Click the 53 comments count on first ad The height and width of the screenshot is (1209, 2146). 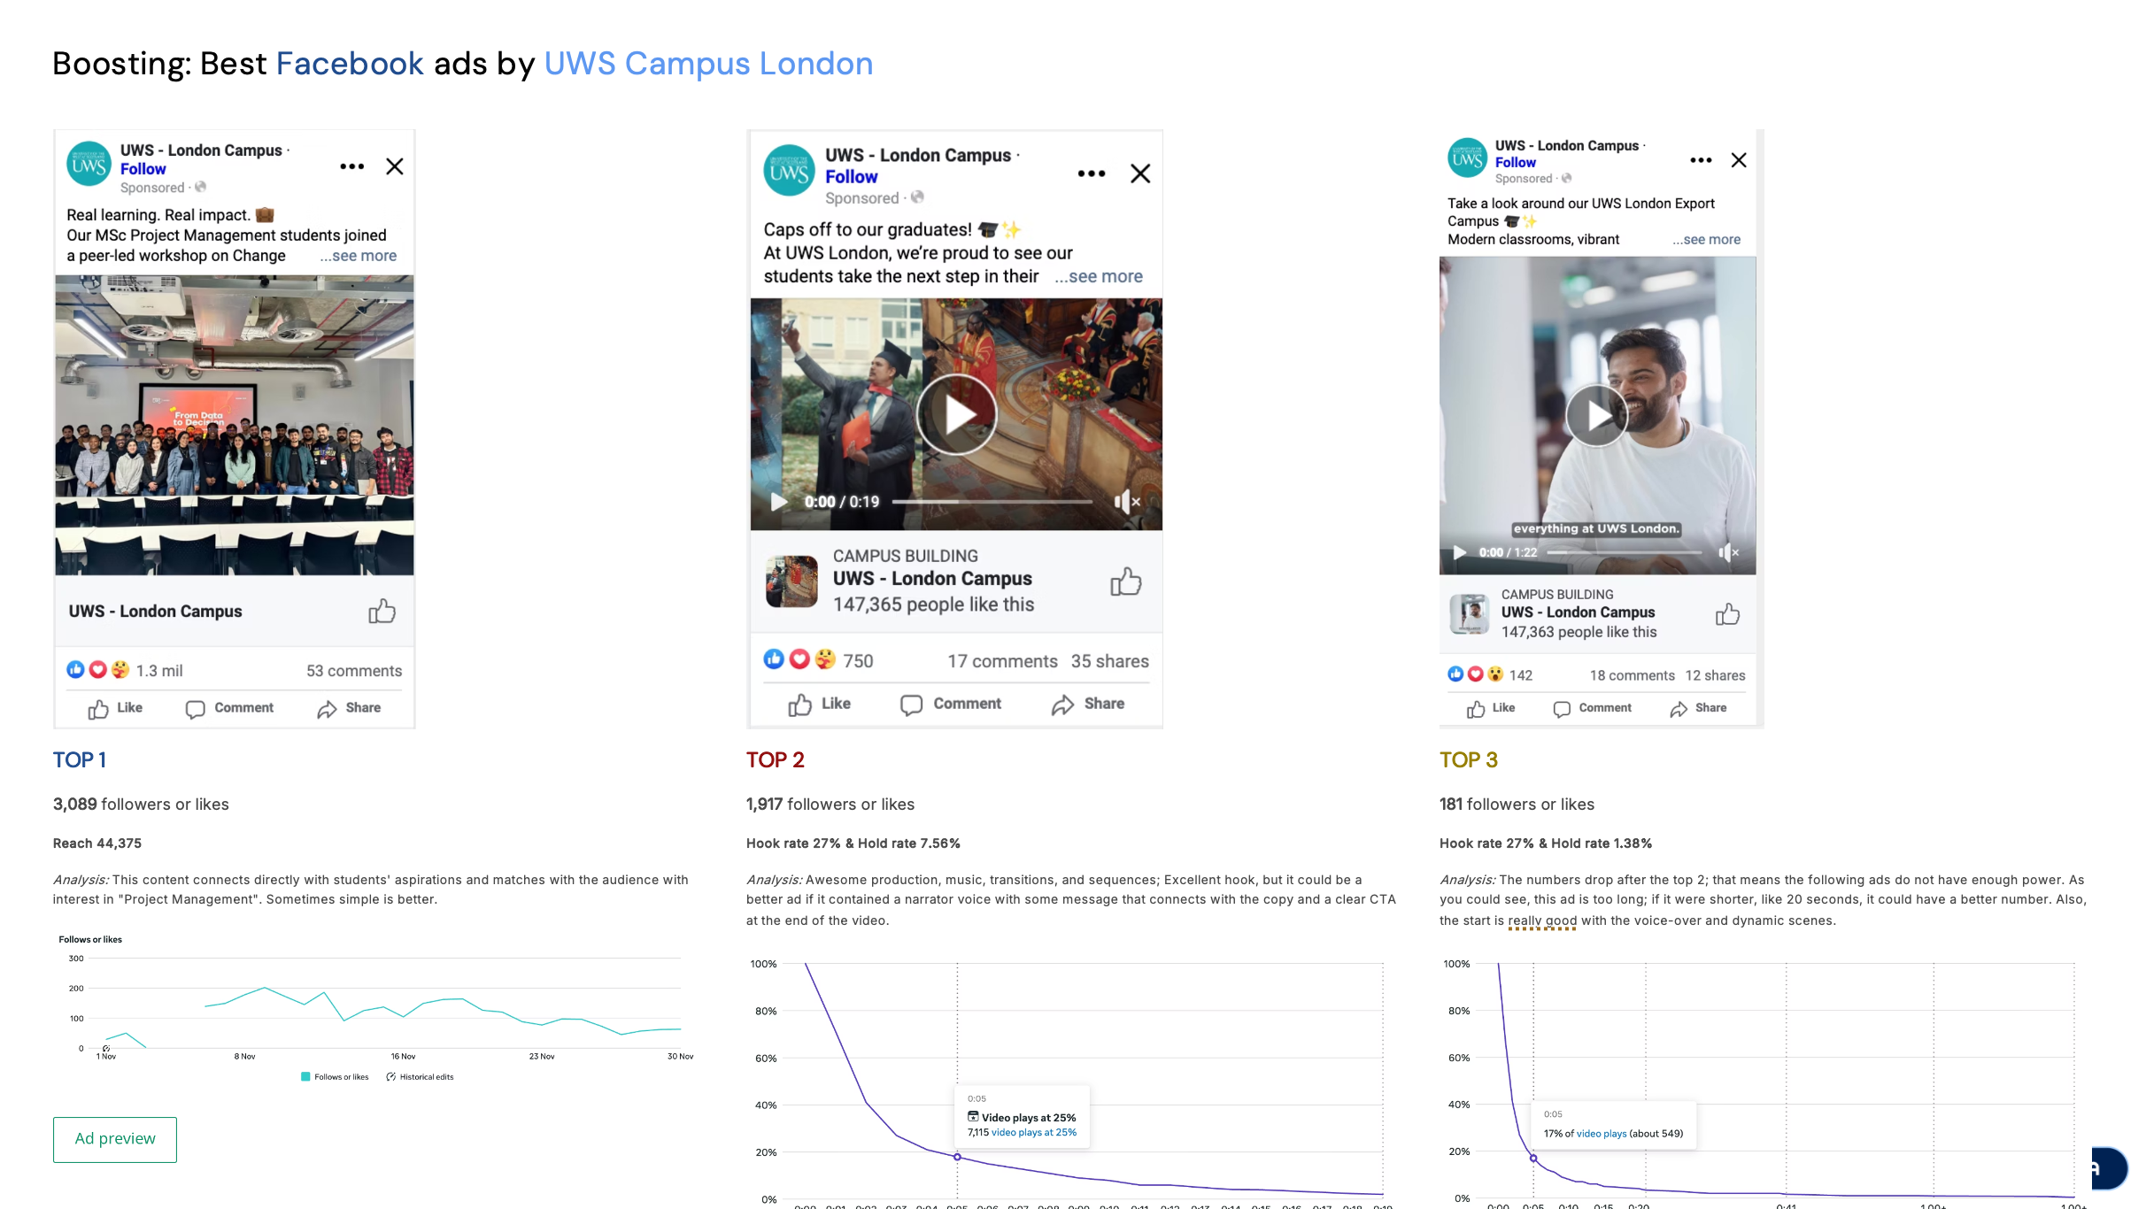click(354, 671)
